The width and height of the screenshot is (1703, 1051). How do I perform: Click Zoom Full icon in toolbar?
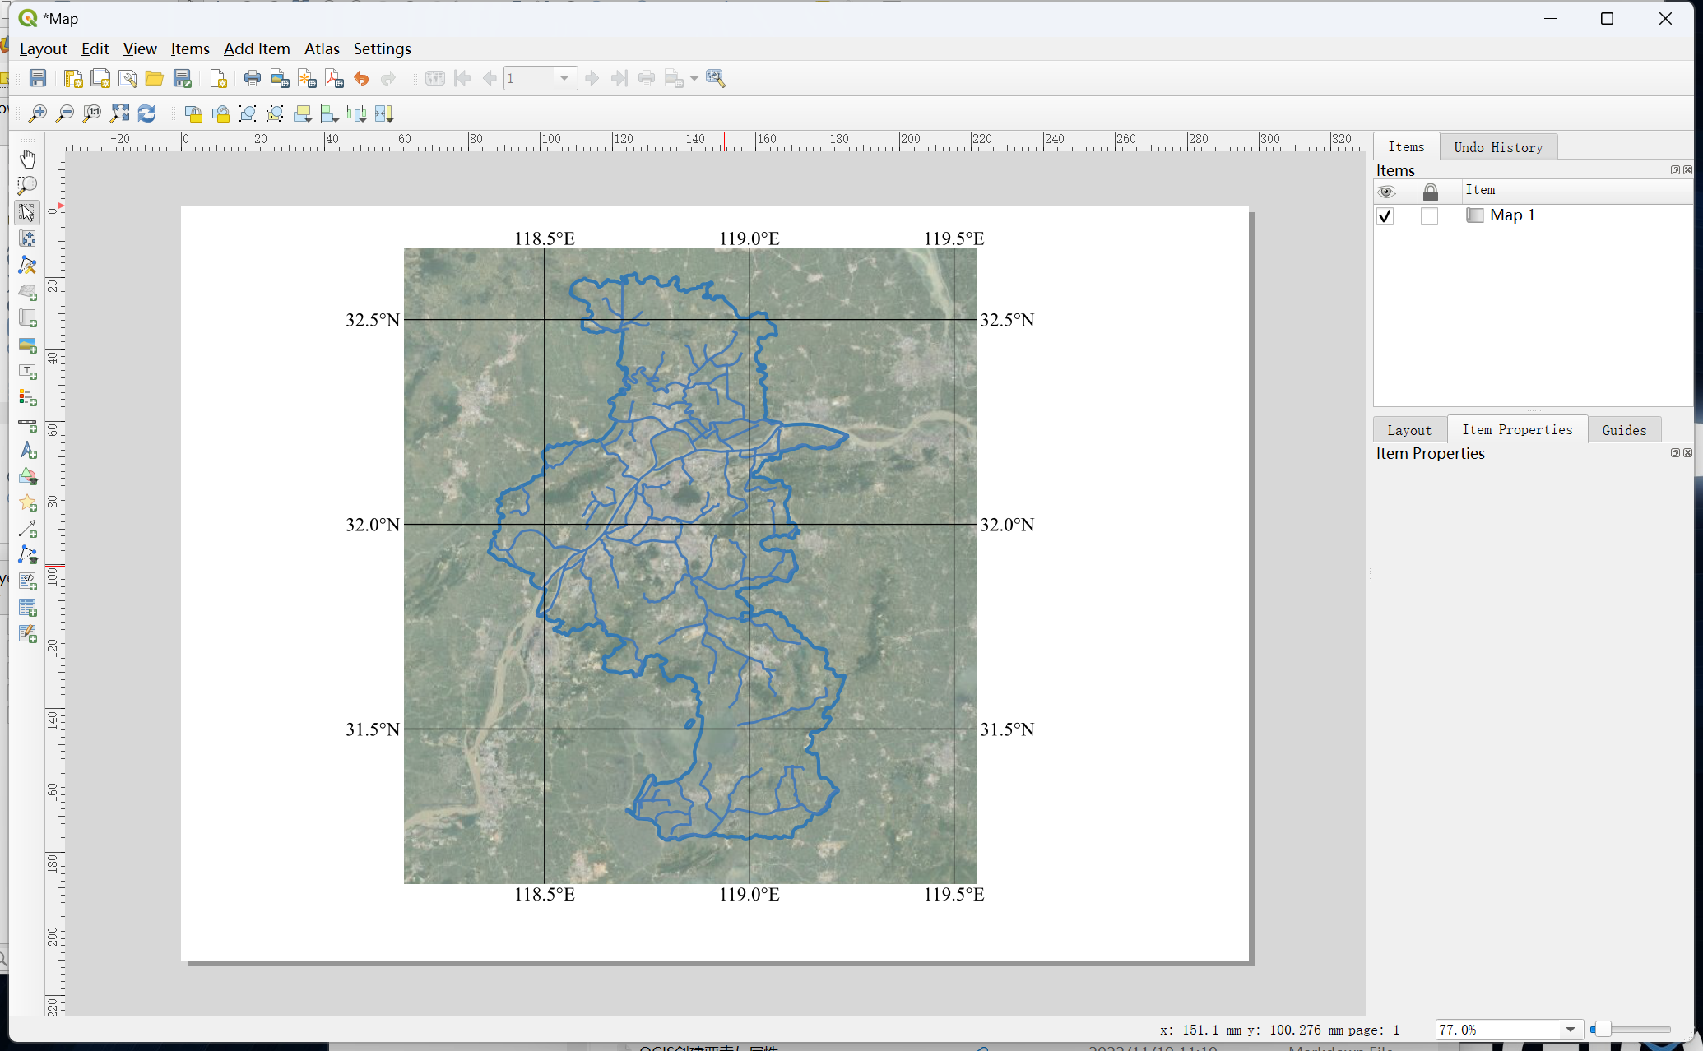point(119,113)
